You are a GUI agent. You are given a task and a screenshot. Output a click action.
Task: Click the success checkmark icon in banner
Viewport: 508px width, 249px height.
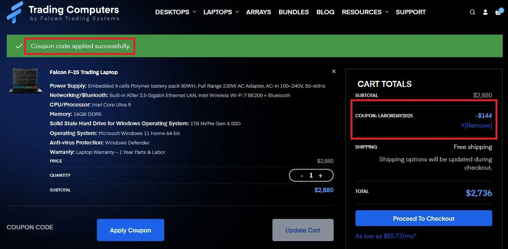[19, 46]
